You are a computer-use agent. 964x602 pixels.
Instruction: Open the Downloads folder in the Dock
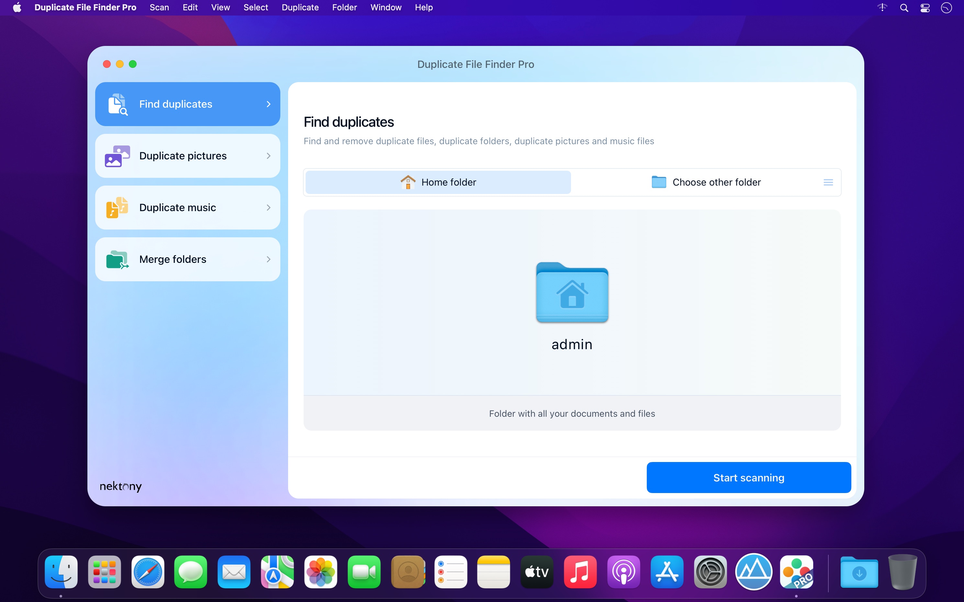[x=859, y=572]
